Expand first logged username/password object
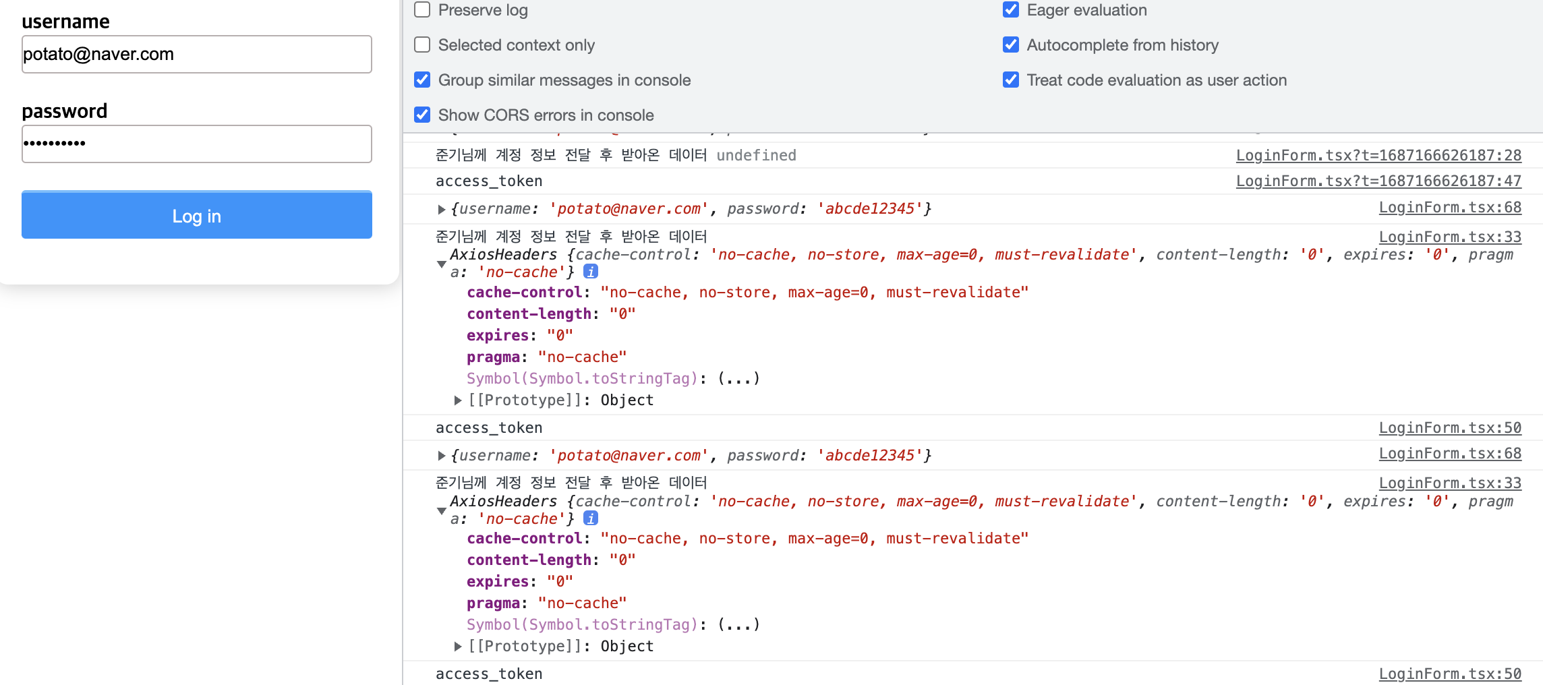1543x685 pixels. 442,209
